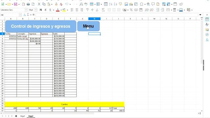Viewport: 210px width, 118px height.
Task: Expand the formula bar arrow
Action: pos(200,15)
